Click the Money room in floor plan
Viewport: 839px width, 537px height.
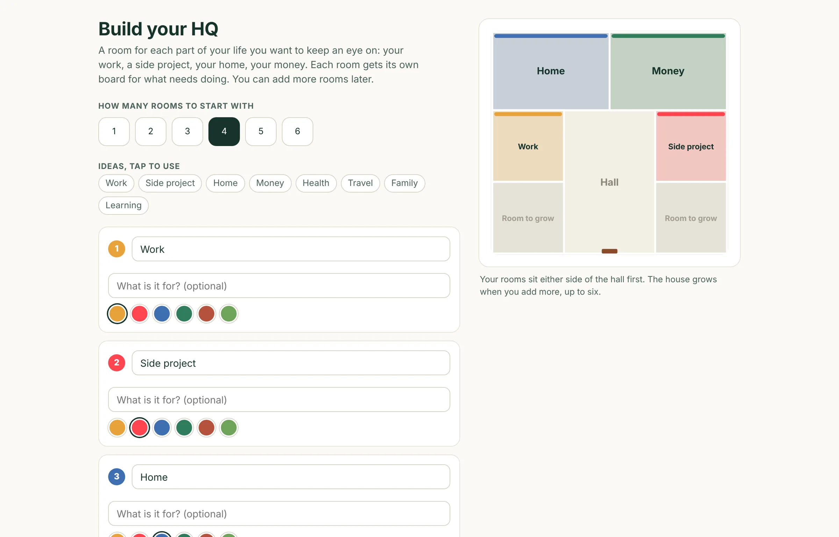pos(668,71)
